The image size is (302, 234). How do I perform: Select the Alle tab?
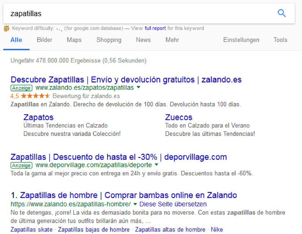tap(16, 40)
